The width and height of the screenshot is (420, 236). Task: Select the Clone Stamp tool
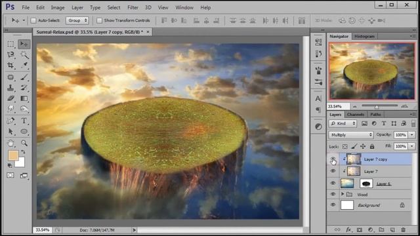point(10,88)
